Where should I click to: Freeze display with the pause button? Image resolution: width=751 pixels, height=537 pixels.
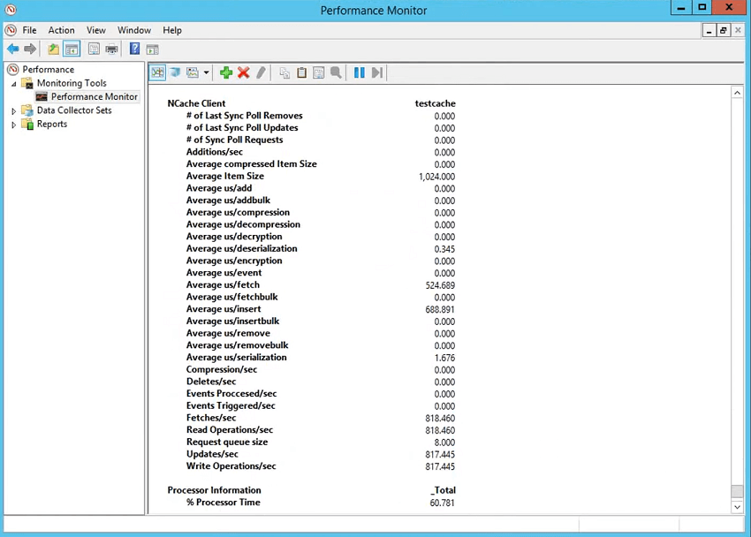360,72
